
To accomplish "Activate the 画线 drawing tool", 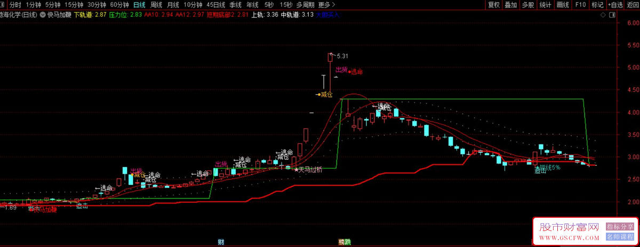I will tap(563, 5).
